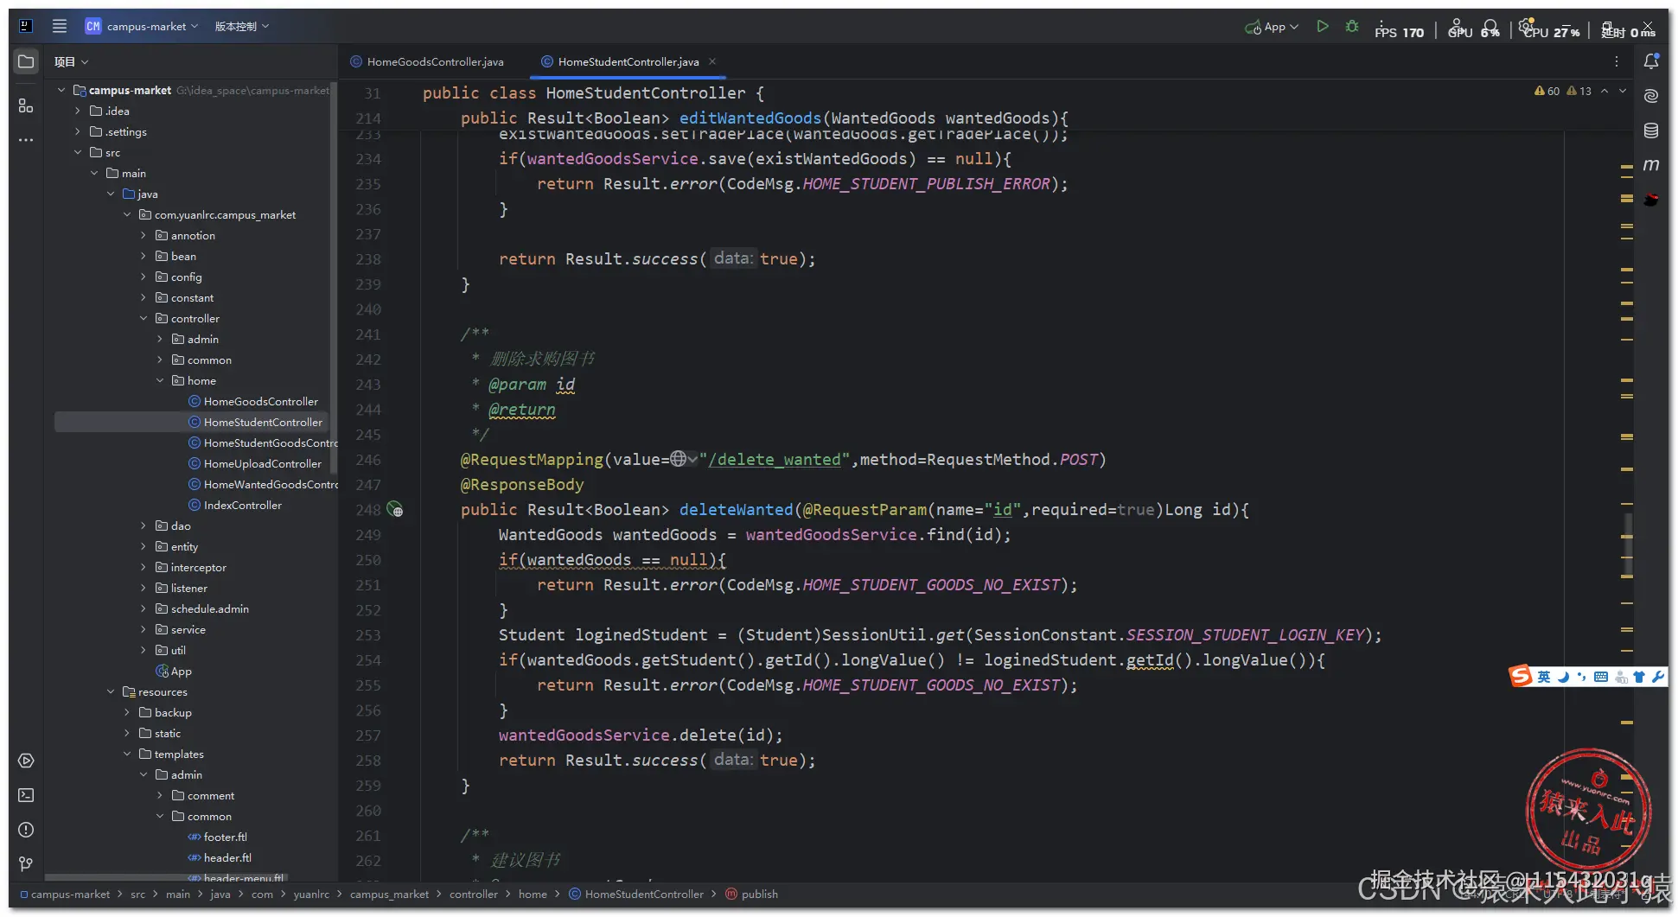The image size is (1678, 917).
Task: Click the "/delete_wanted" mapping link
Action: [x=774, y=460]
